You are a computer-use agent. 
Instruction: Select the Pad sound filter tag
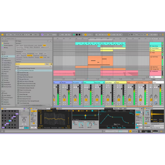pyautogui.click(x=44, y=45)
